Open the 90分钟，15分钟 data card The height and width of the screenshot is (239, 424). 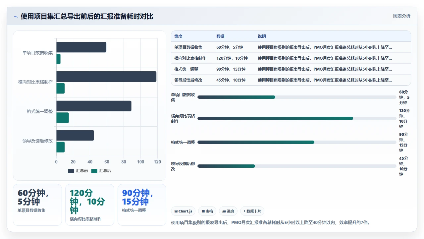pos(142,205)
